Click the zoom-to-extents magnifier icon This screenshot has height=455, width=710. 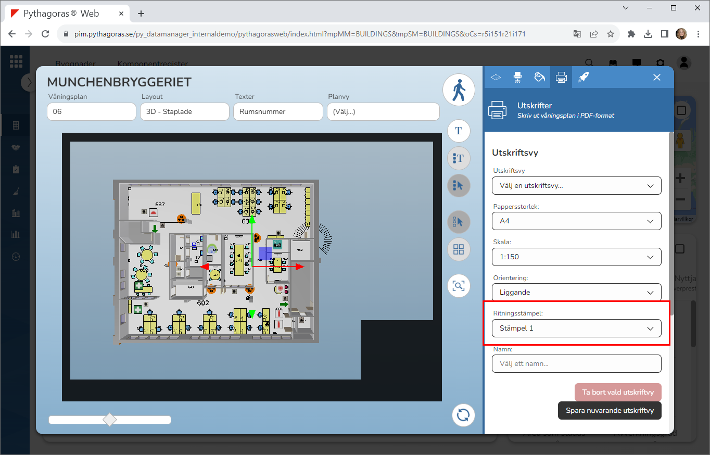(459, 286)
